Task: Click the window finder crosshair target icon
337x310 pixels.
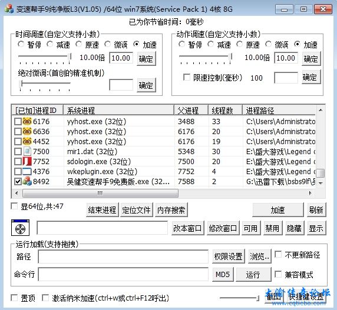Action: pyautogui.click(x=20, y=228)
